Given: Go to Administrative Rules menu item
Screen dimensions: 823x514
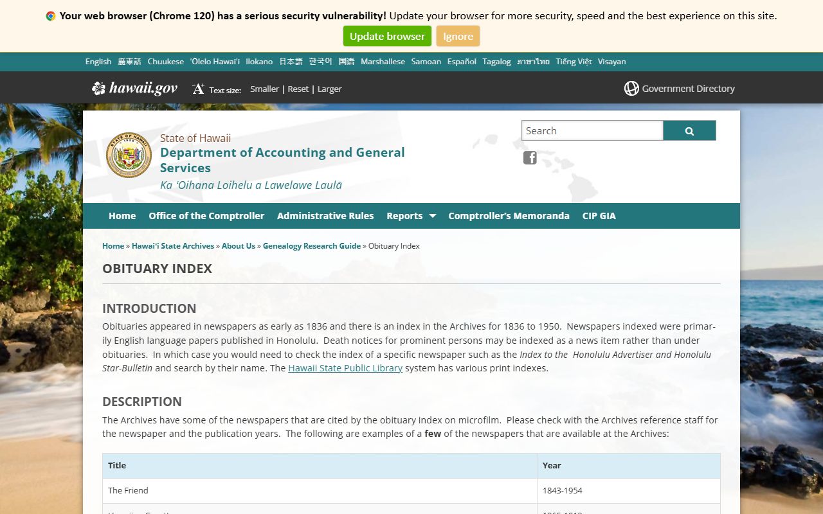Looking at the screenshot, I should 325,216.
